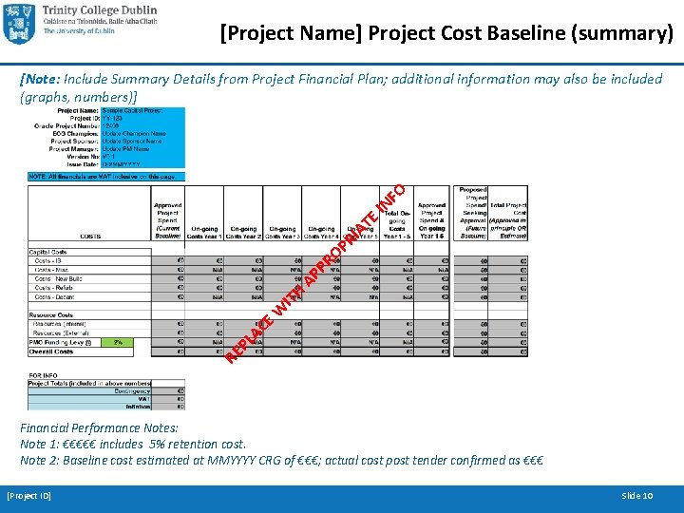Viewport: 684px width, 513px height.
Task: Click the 'Financial Performance Notes:' heading
Action: pyautogui.click(x=99, y=427)
